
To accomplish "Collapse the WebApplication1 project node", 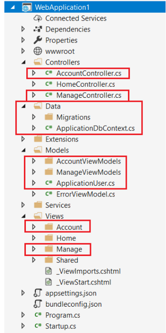I will [x=13, y=7].
